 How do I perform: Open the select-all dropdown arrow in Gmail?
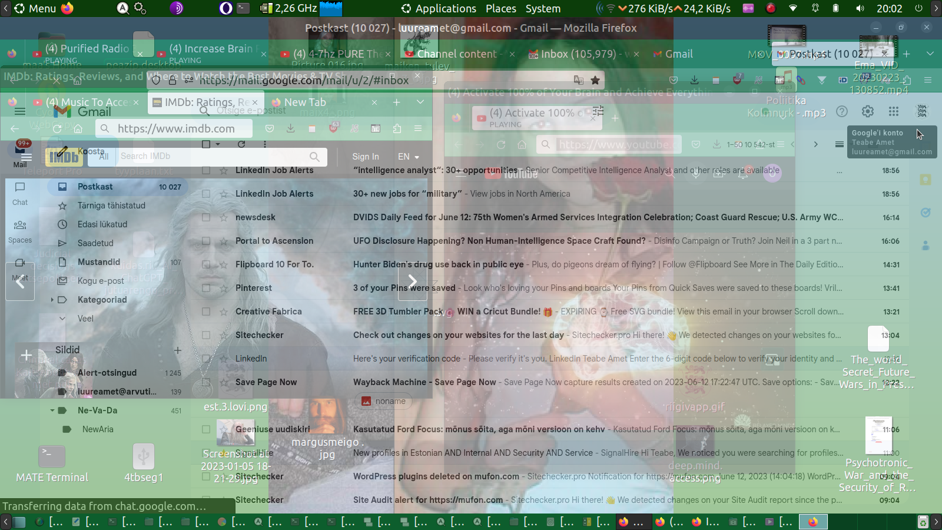pos(218,144)
